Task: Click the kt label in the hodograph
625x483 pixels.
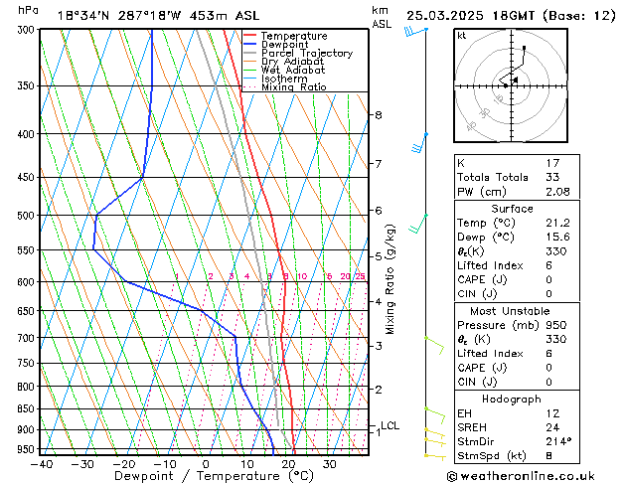Action: tap(462, 36)
